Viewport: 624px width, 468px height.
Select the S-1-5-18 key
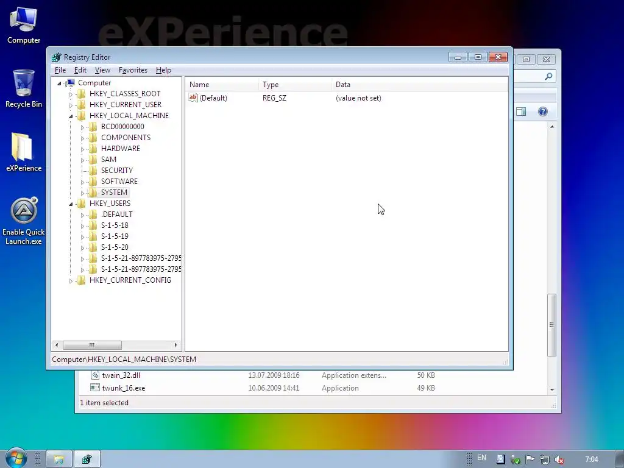coord(115,225)
